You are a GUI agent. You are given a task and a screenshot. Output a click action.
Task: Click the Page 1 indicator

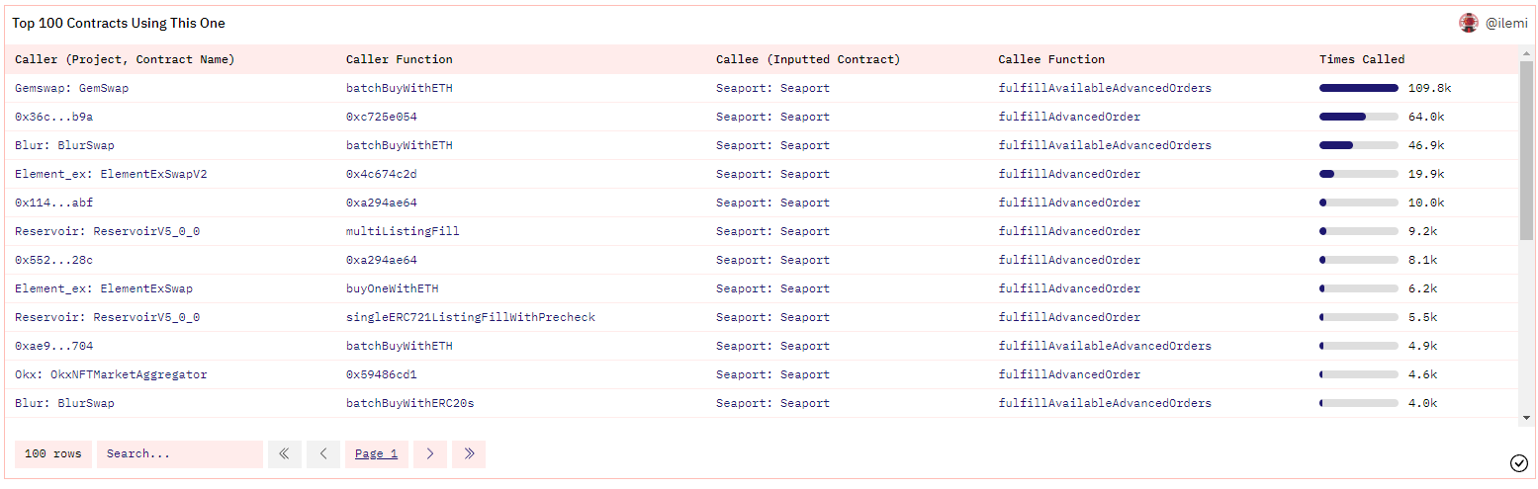click(377, 454)
